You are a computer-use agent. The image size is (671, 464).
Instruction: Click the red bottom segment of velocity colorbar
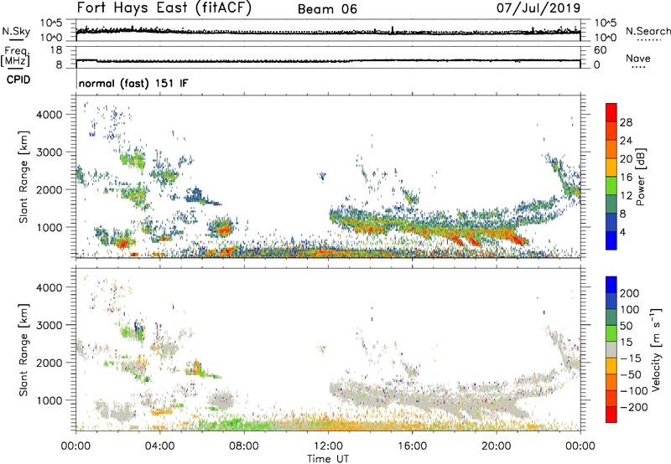point(611,415)
